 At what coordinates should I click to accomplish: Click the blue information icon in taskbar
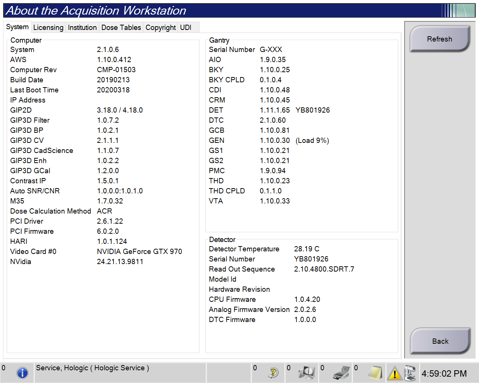pos(22,373)
